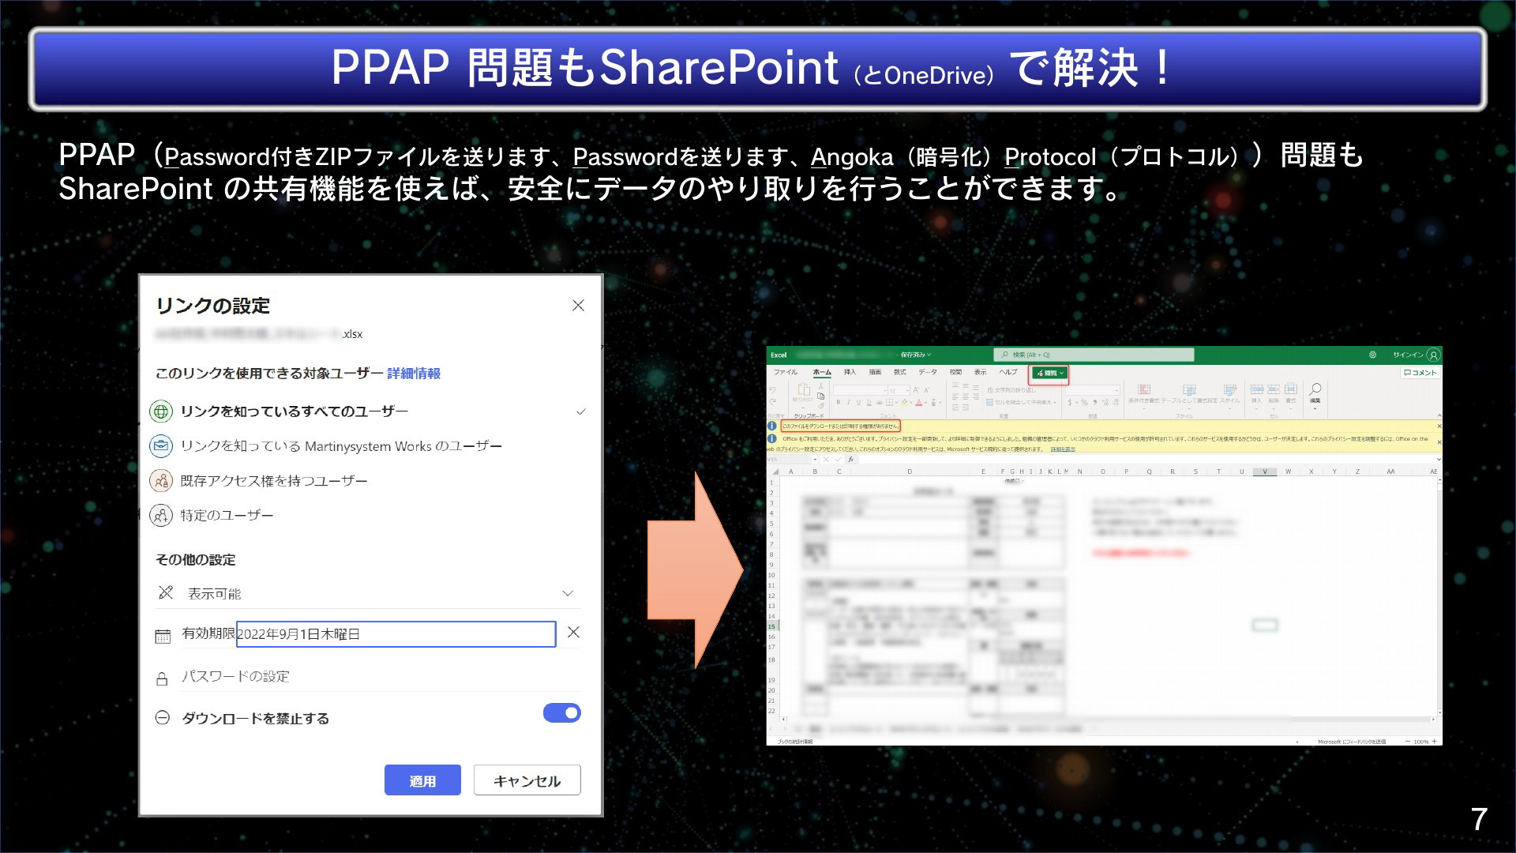
Task: Click the 削除 cells icon in ribbon
Action: coord(1274,389)
